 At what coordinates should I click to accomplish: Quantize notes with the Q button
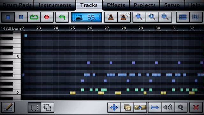(181, 107)
